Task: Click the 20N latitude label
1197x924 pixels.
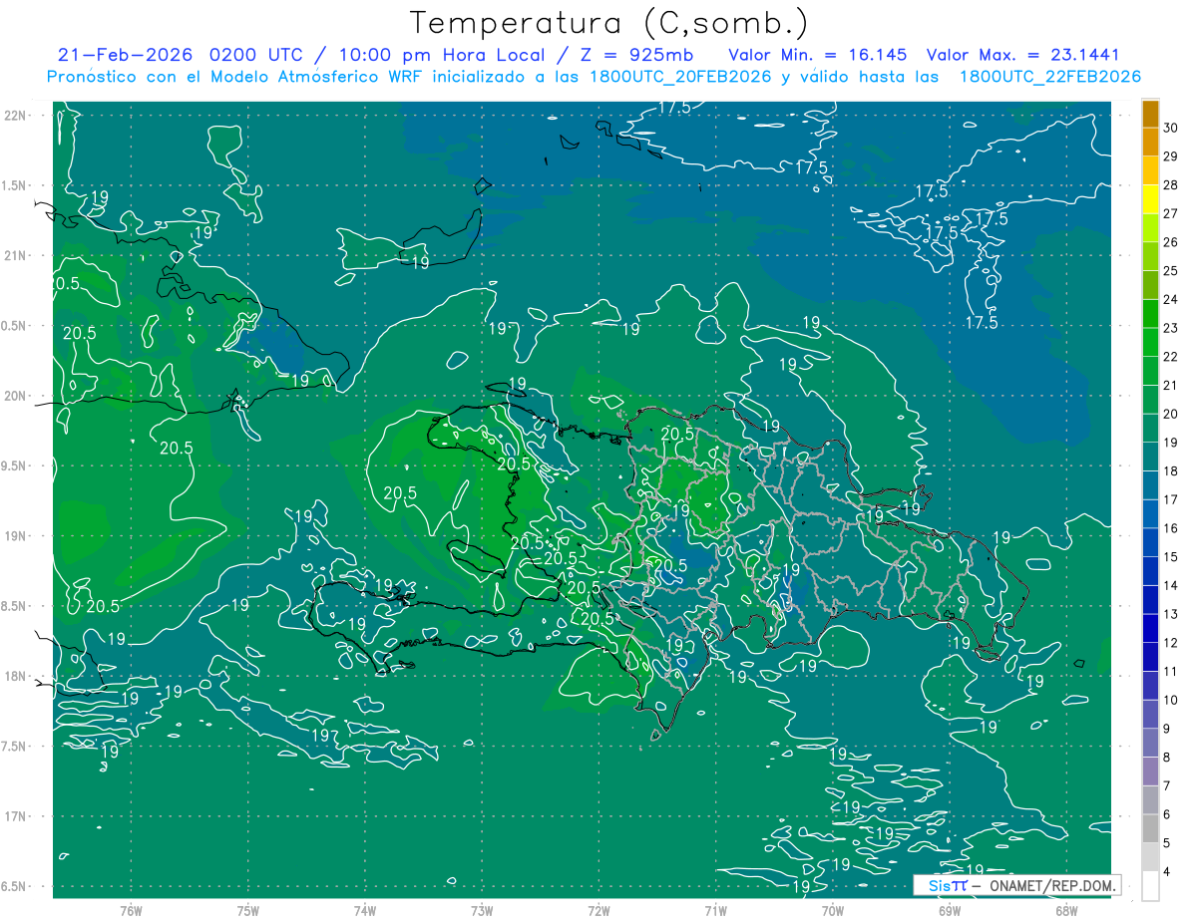Action: coord(16,396)
